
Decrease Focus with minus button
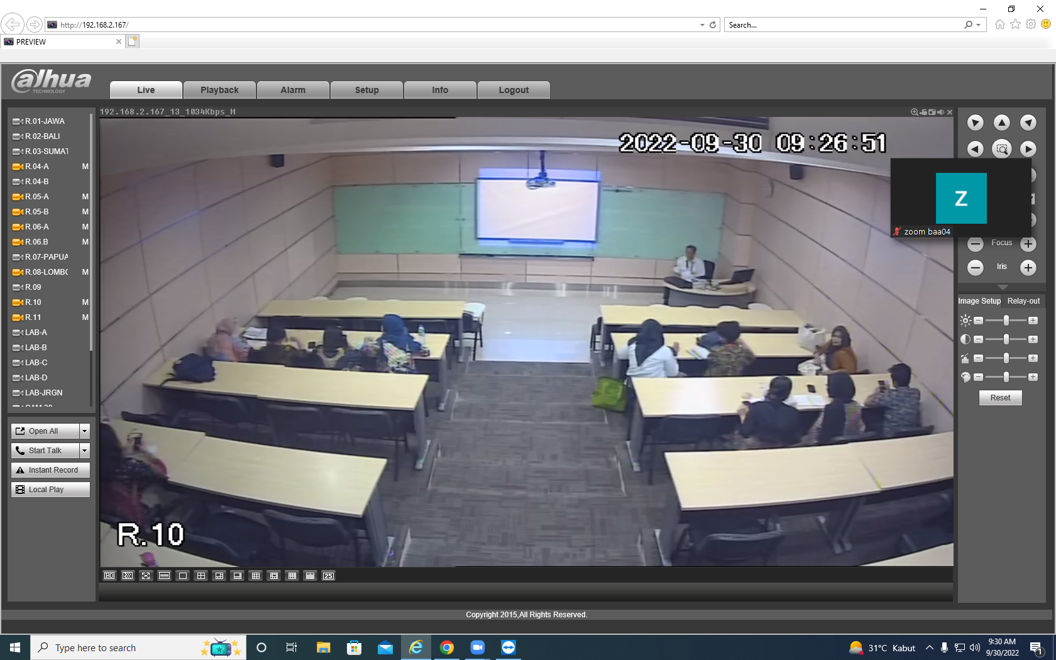(976, 244)
